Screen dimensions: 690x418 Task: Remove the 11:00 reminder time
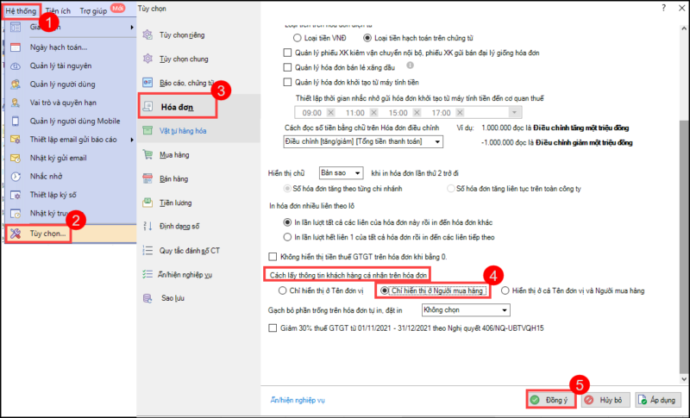[373, 113]
